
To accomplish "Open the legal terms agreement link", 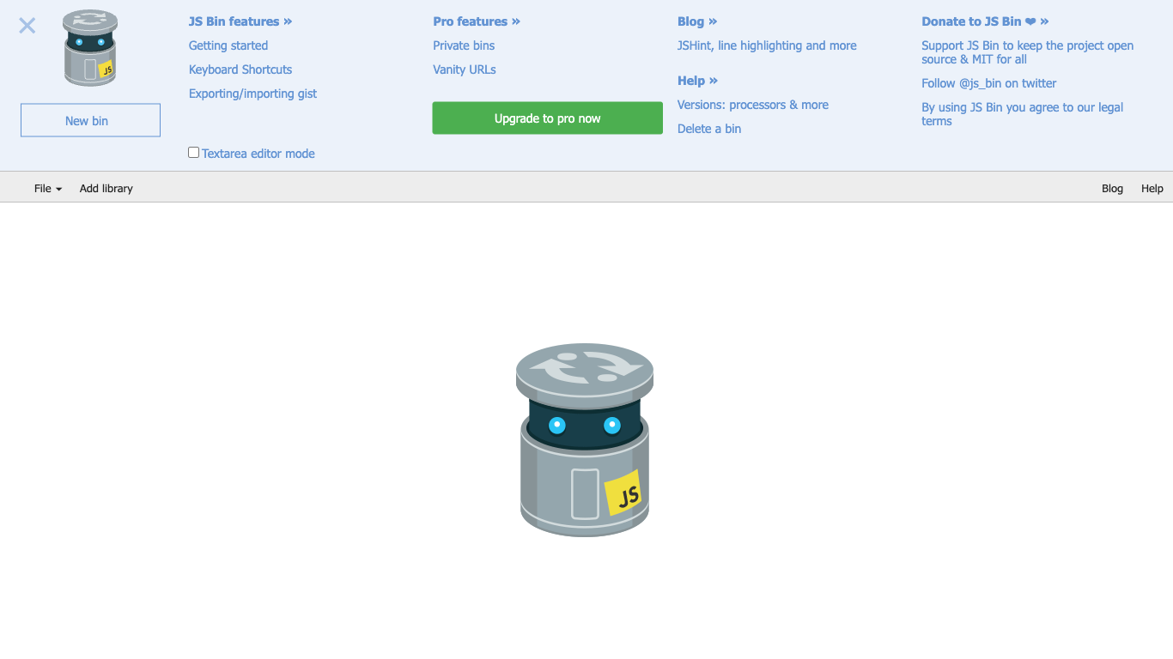I will [1023, 114].
